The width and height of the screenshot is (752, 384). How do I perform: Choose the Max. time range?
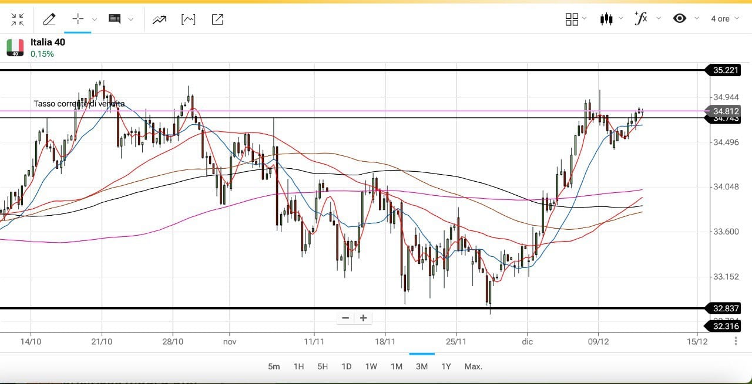pyautogui.click(x=473, y=366)
